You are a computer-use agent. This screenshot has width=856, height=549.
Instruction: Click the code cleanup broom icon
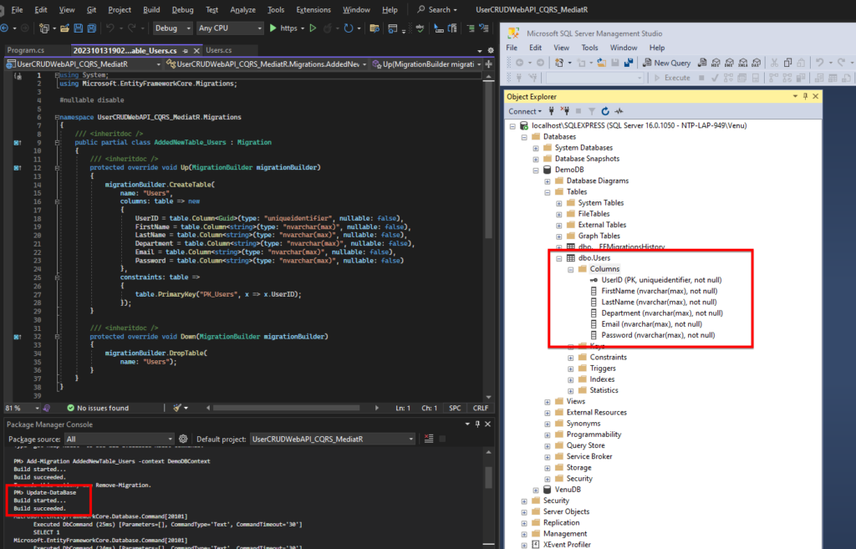tap(177, 408)
